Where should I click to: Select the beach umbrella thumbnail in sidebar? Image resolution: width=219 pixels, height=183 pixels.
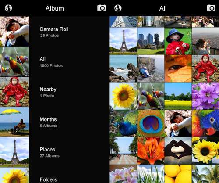tap(14, 122)
